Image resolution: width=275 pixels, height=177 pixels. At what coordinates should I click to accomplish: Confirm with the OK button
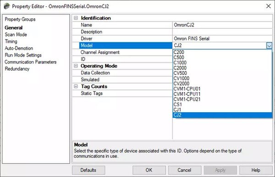point(149,170)
